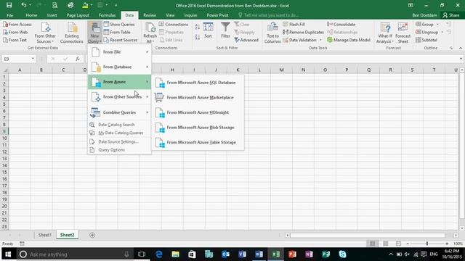
Task: Open the From Other Sources ribbon dropdown
Action: point(45,33)
